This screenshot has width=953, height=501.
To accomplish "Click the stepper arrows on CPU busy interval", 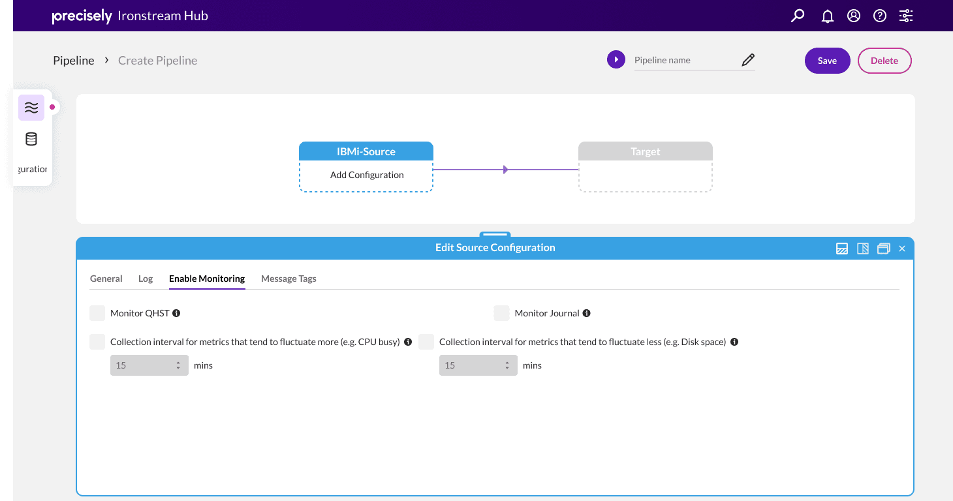I will (x=178, y=365).
